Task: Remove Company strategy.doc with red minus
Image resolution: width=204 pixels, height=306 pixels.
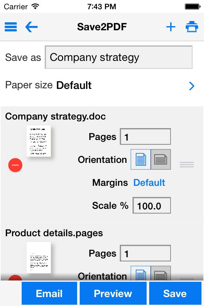Action: tap(15, 165)
